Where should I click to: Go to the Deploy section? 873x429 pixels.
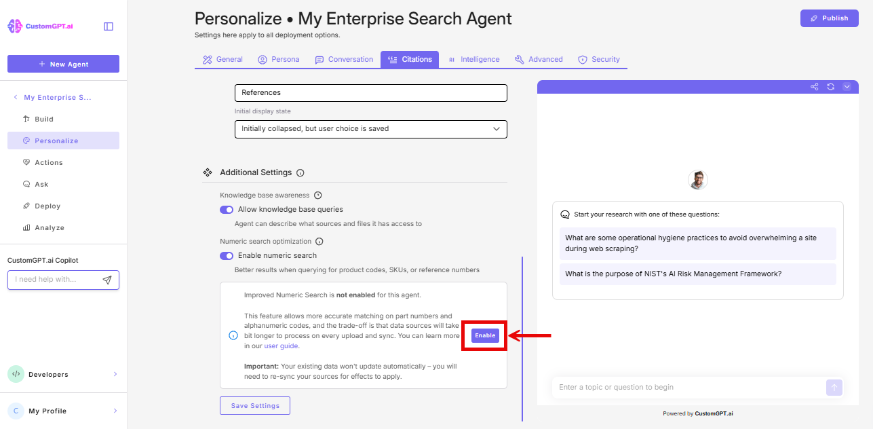point(47,206)
